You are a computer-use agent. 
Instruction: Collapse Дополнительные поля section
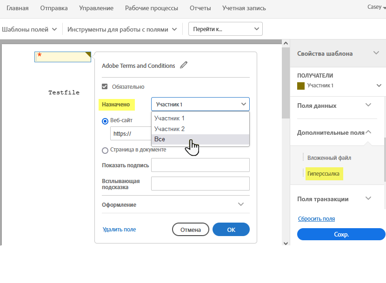(x=368, y=132)
